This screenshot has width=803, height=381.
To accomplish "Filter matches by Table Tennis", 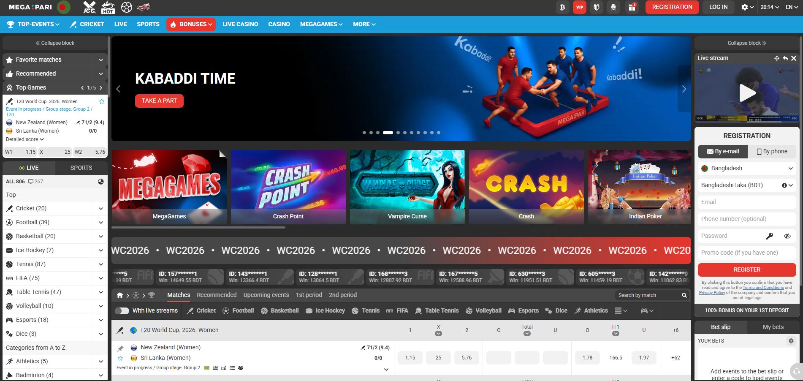I will coord(437,310).
